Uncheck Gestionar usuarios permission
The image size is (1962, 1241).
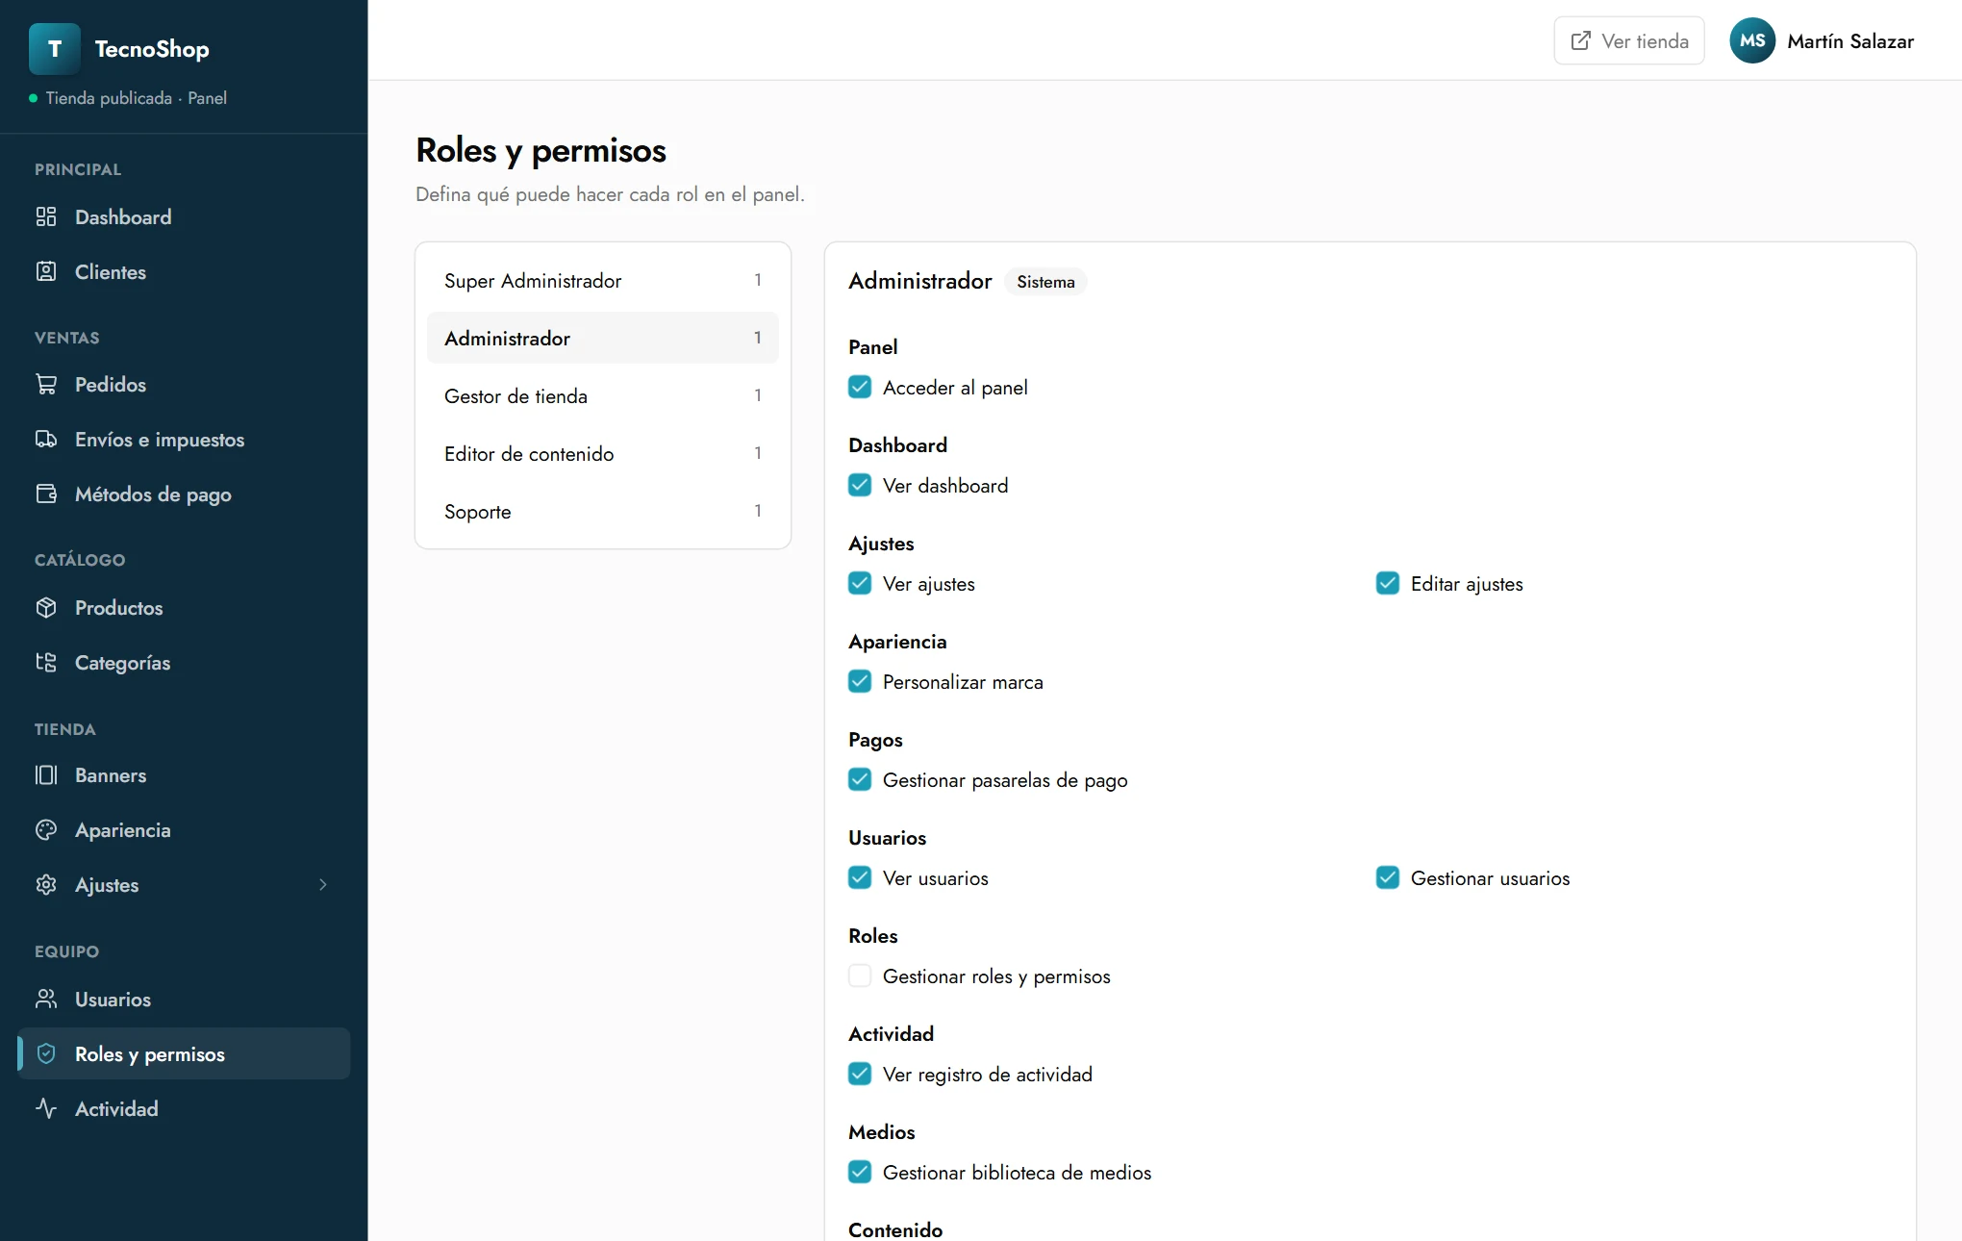1388,877
